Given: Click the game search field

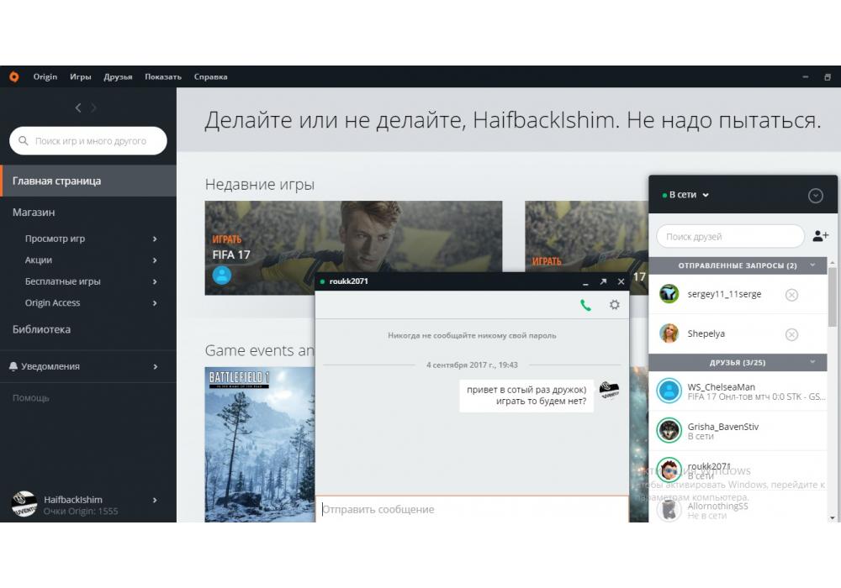Looking at the screenshot, I should click(88, 141).
